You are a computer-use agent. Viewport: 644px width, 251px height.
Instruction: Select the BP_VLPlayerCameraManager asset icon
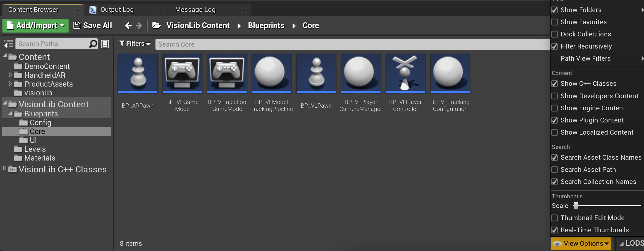coord(361,73)
